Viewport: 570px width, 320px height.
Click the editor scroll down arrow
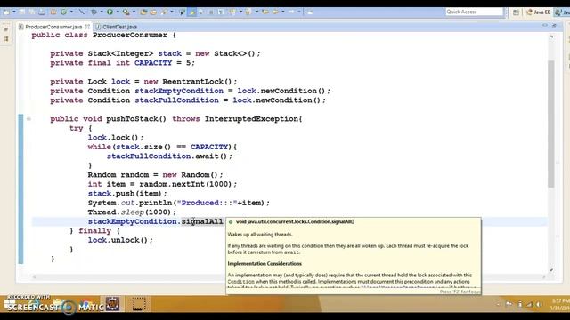click(551, 270)
